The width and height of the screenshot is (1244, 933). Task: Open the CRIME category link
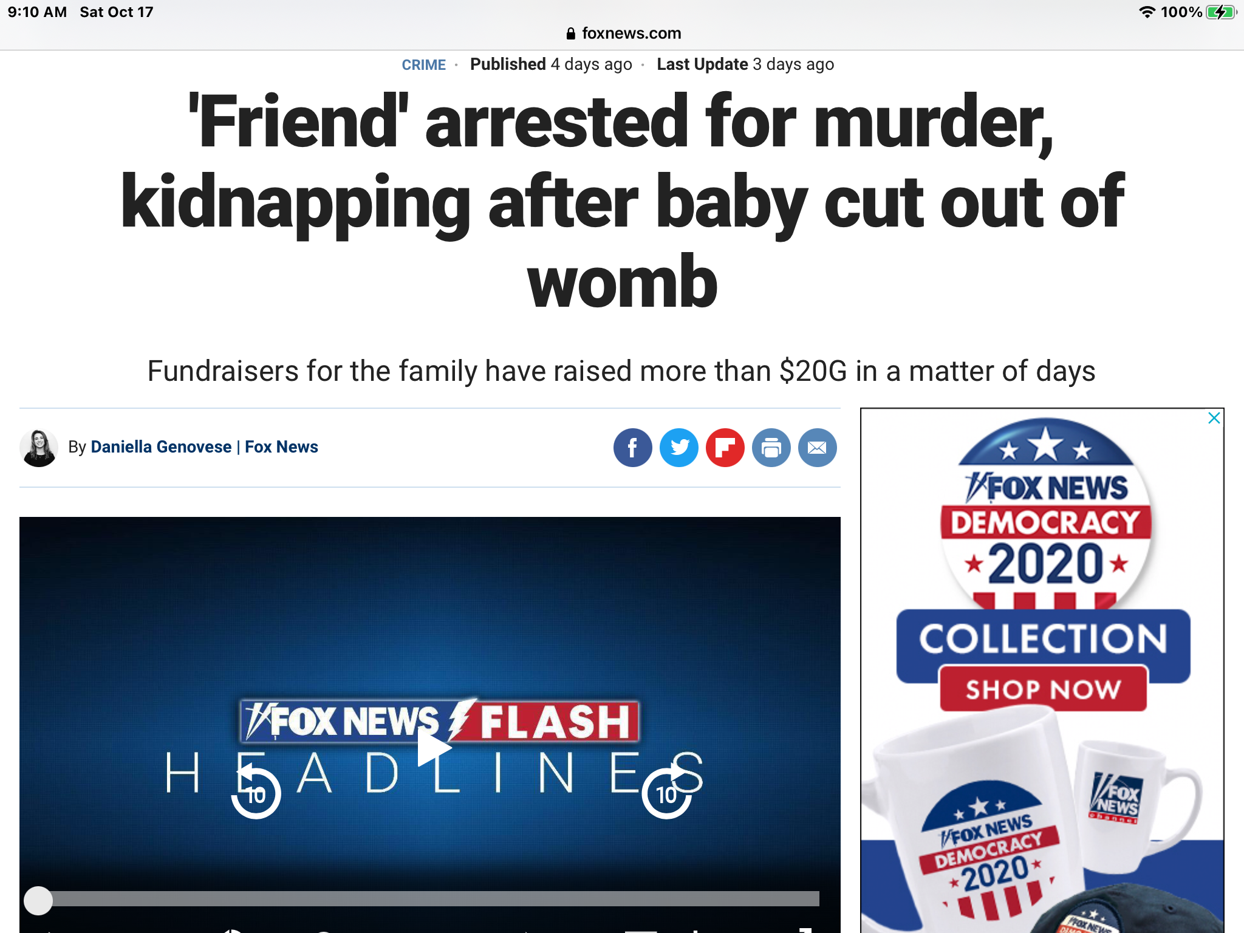pos(423,64)
